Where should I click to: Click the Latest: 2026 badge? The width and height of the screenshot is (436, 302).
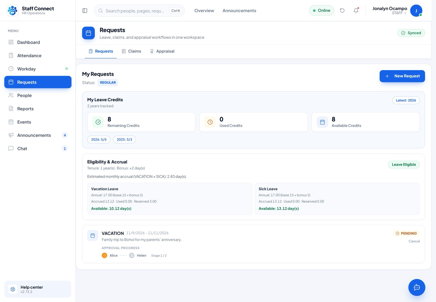click(406, 100)
